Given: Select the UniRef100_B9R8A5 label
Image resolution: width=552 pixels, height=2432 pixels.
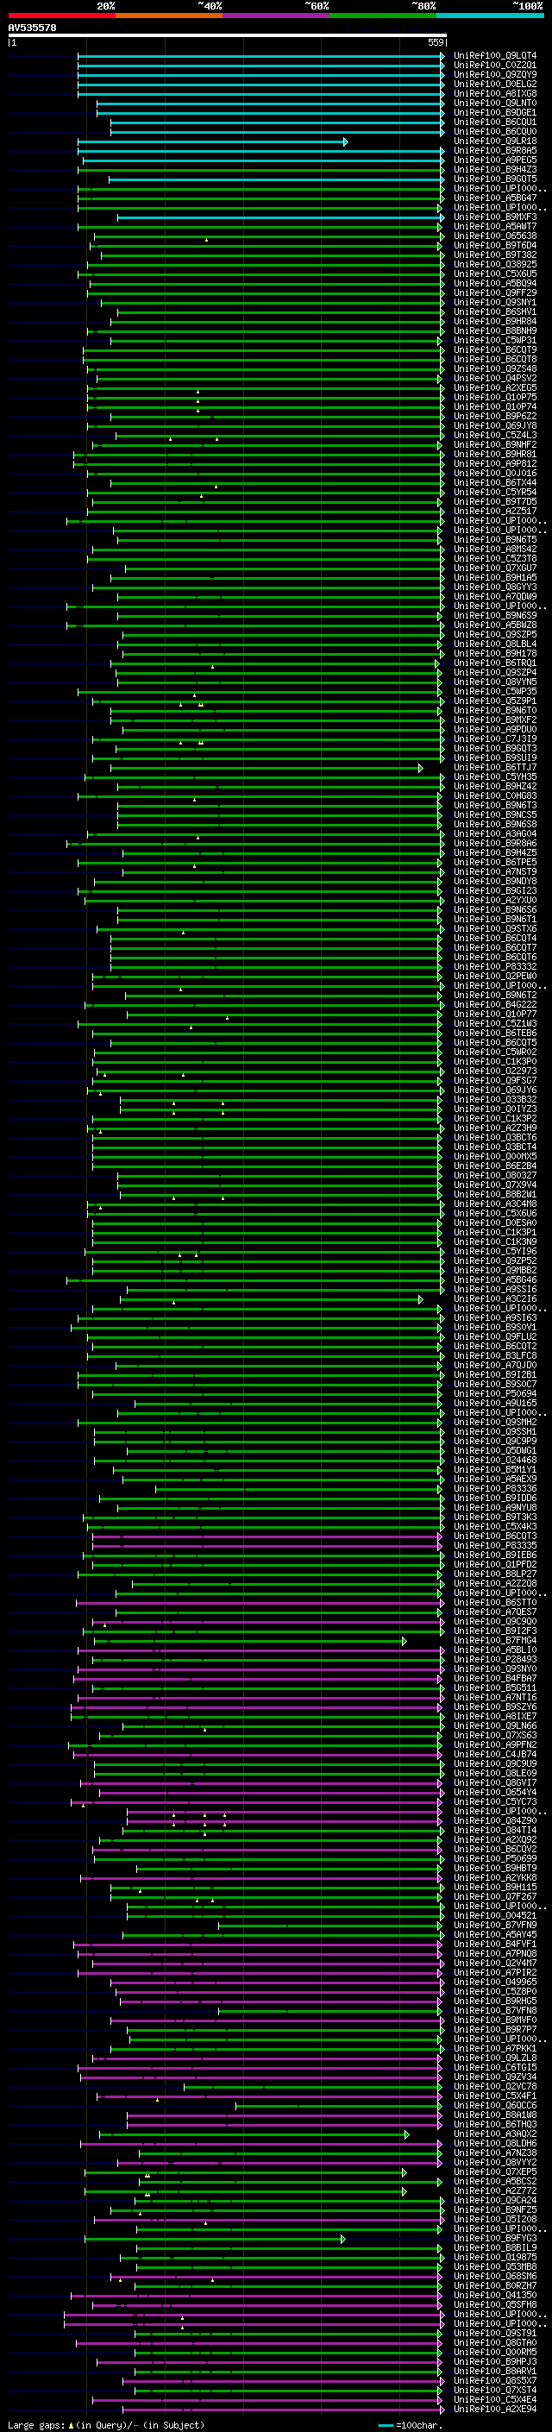Looking at the screenshot, I should coord(494,150).
